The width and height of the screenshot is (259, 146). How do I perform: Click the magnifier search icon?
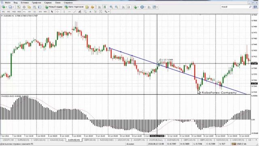point(250,7)
